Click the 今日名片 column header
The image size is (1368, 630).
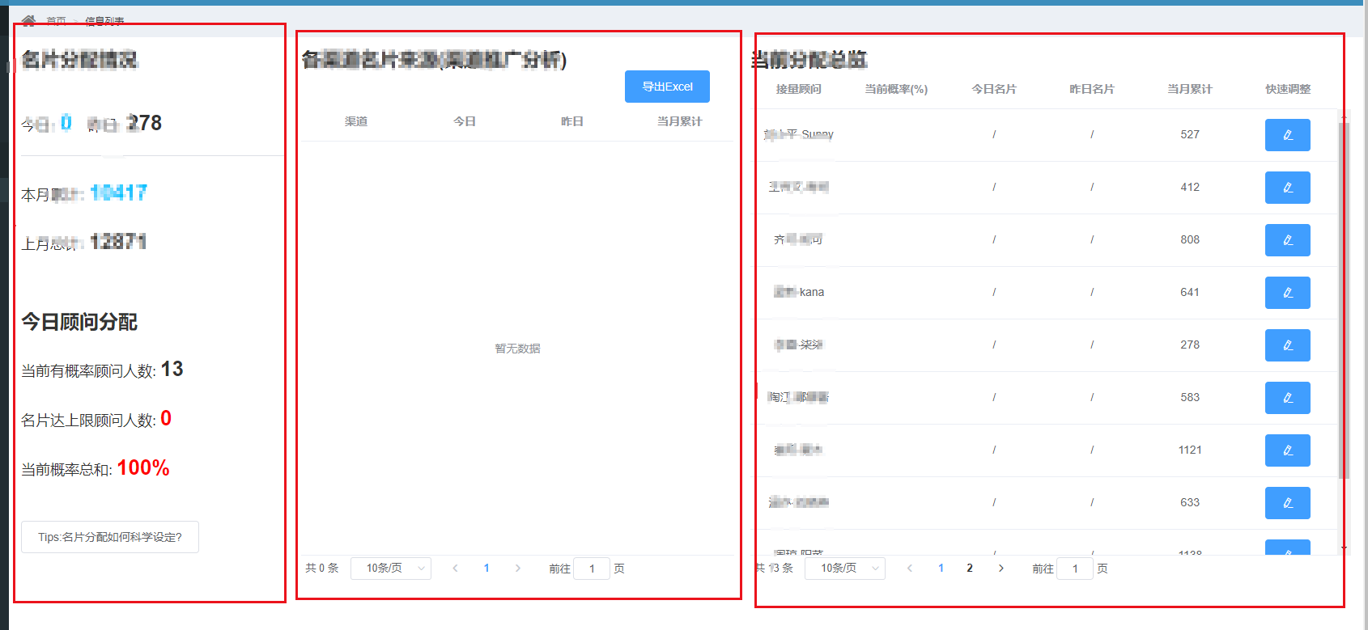994,89
